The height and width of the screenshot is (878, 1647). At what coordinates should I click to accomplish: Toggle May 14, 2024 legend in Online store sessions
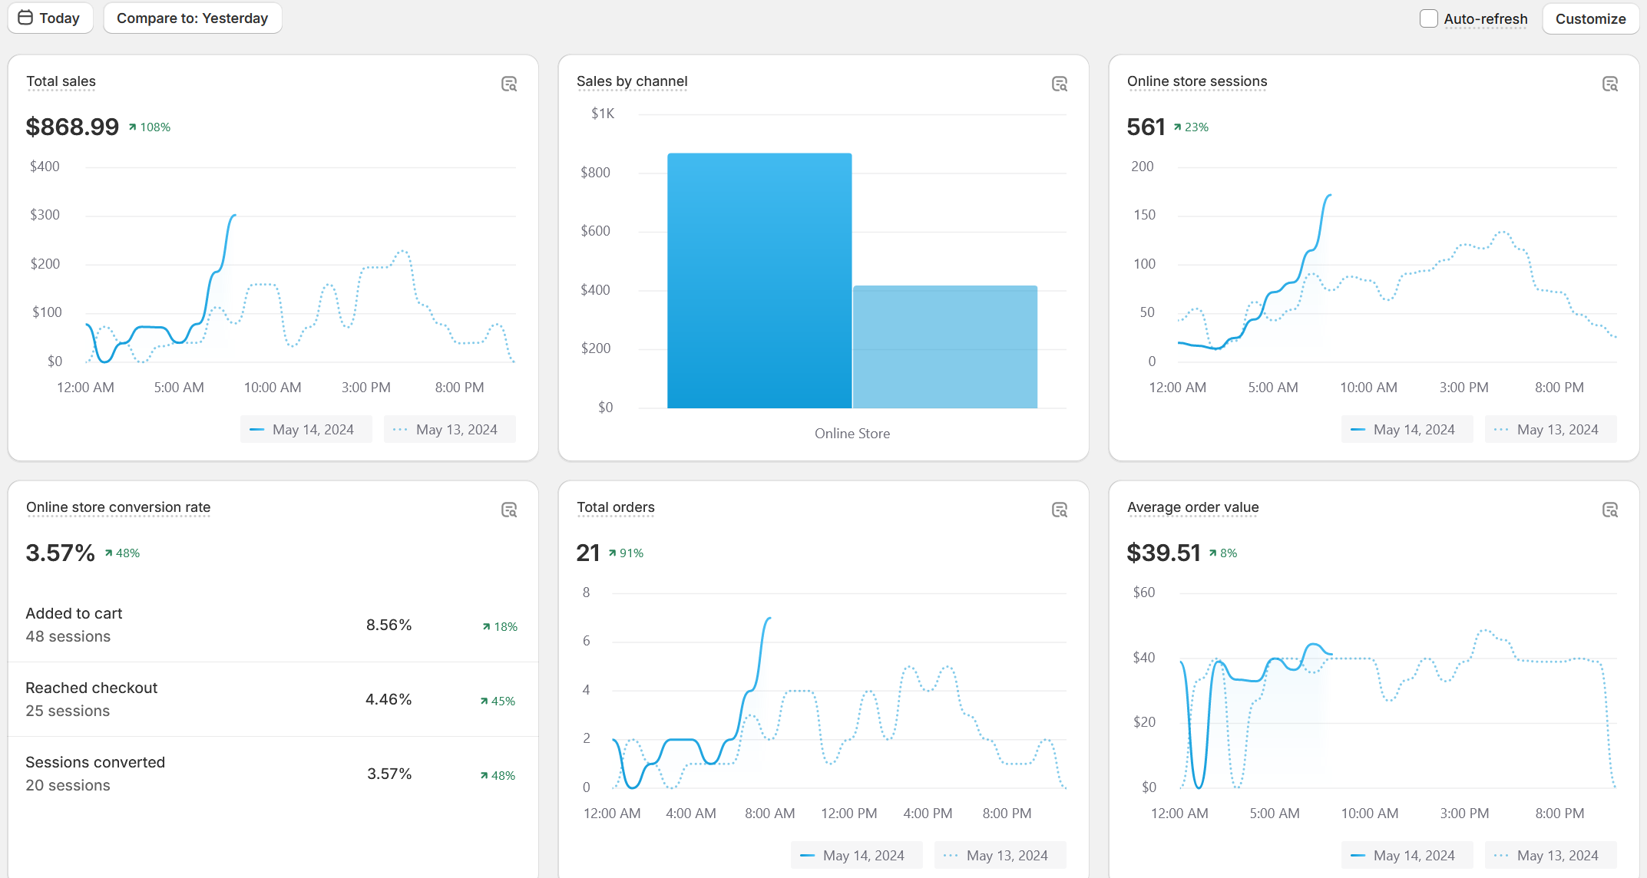pyautogui.click(x=1407, y=429)
